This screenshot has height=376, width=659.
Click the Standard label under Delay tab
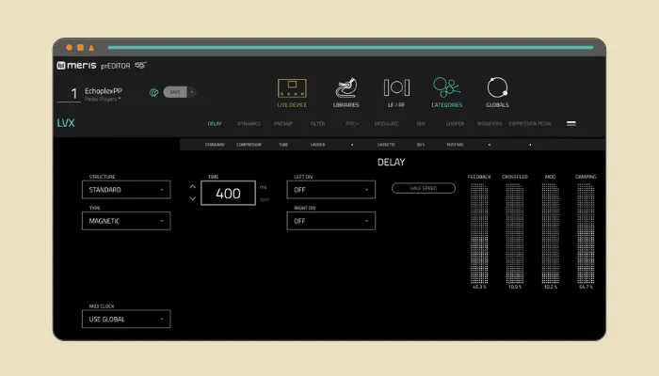pos(215,145)
